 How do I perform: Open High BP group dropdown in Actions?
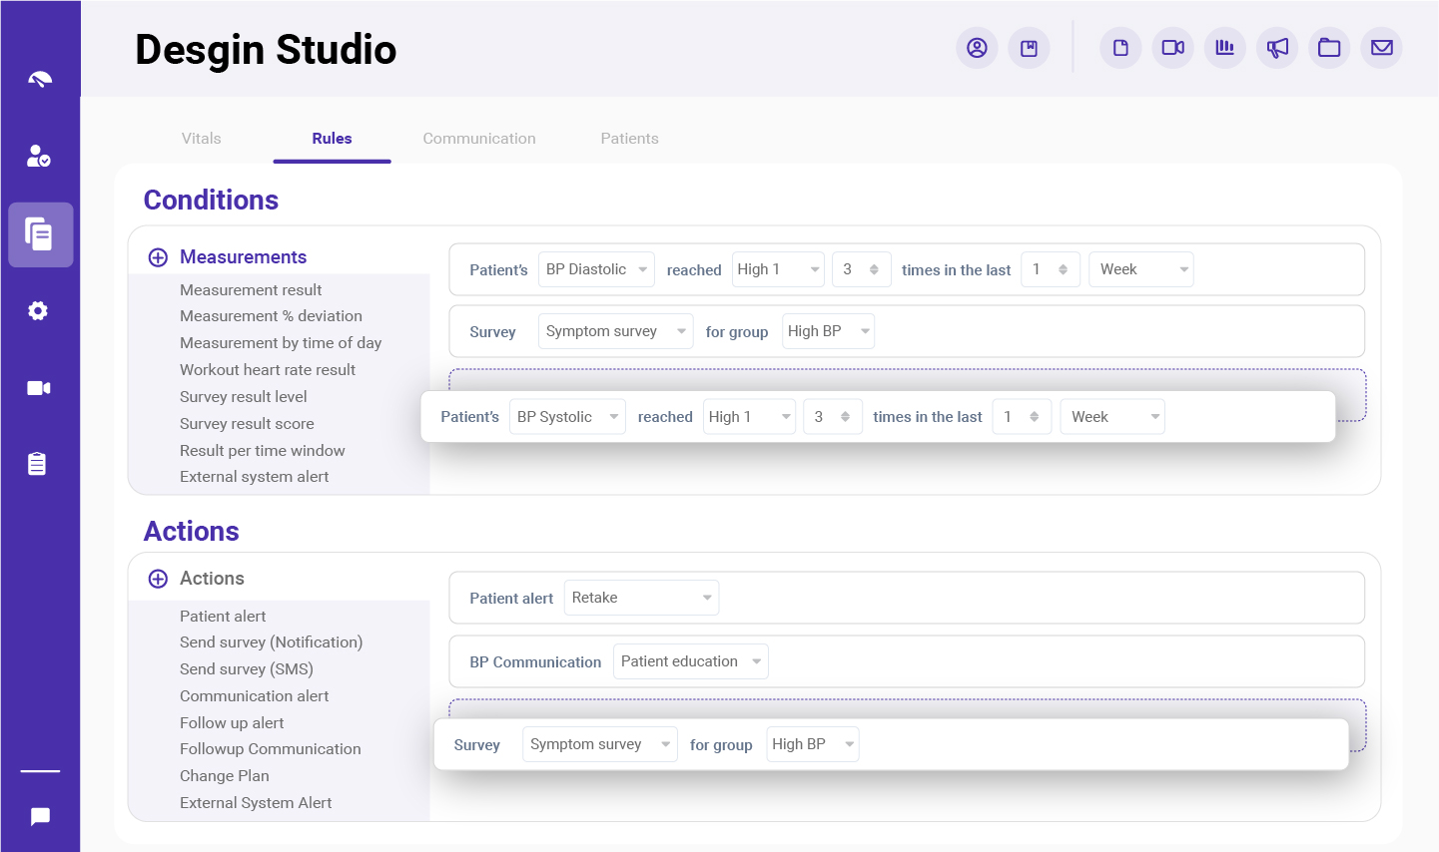812,744
